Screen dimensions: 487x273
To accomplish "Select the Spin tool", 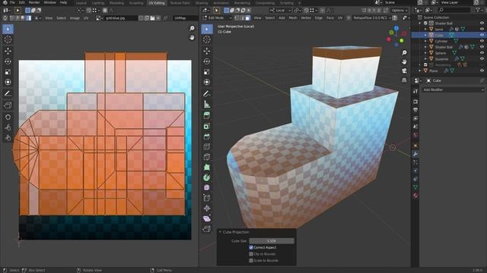I will 207,177.
